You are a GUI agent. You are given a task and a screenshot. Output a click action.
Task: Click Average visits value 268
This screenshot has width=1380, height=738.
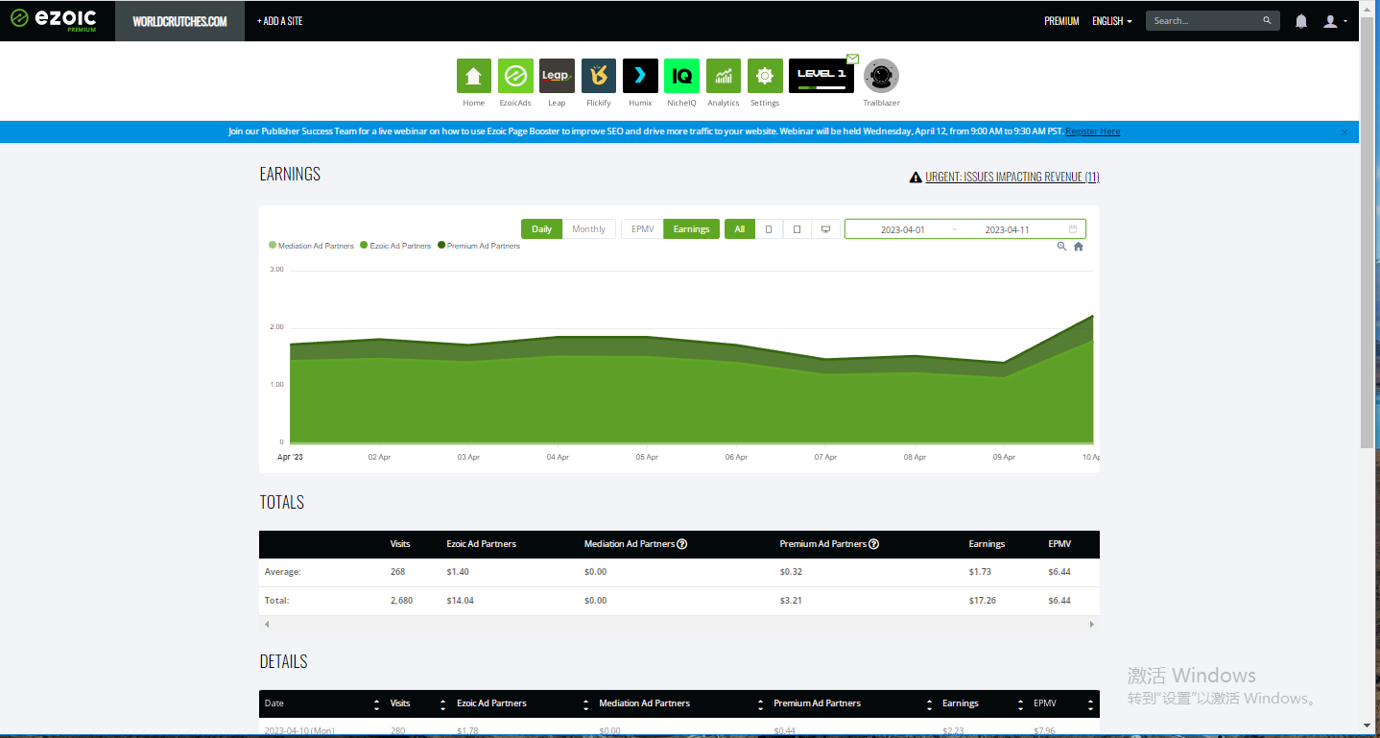(397, 572)
